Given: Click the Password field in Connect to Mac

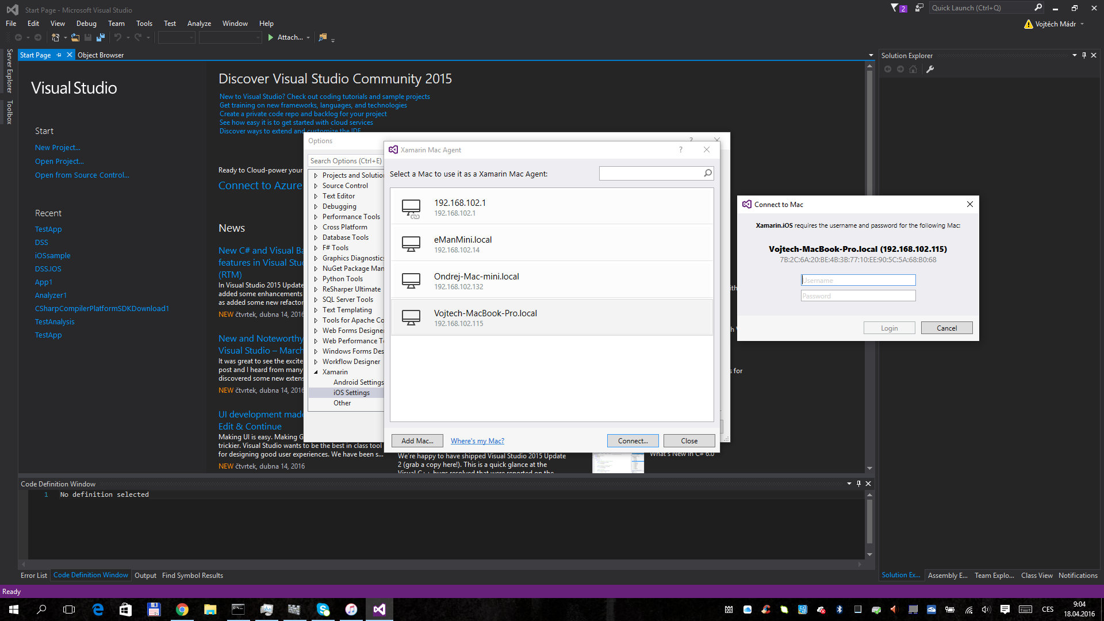Looking at the screenshot, I should 858,296.
